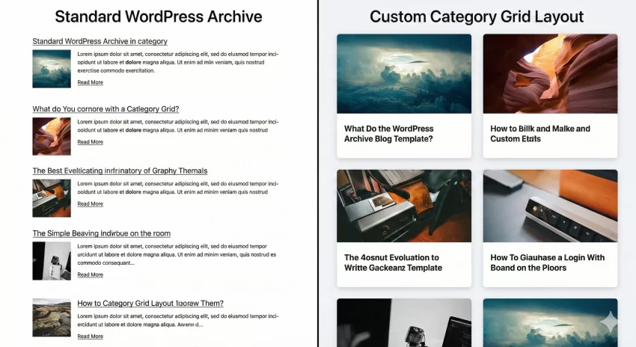Click the excerpt text ending 'commodo consequant...'
The height and width of the screenshot is (347, 636).
click(x=177, y=254)
